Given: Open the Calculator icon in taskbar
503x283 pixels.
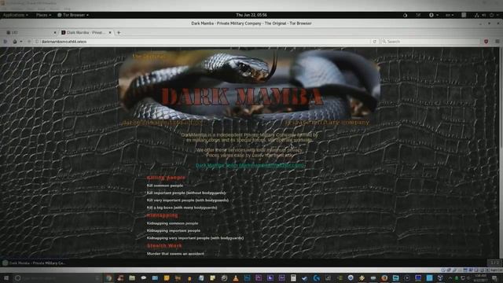Looking at the screenshot, I should [293, 277].
